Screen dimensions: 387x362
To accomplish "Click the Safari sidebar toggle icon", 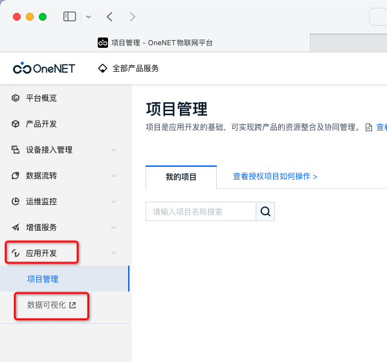I will 70,17.
